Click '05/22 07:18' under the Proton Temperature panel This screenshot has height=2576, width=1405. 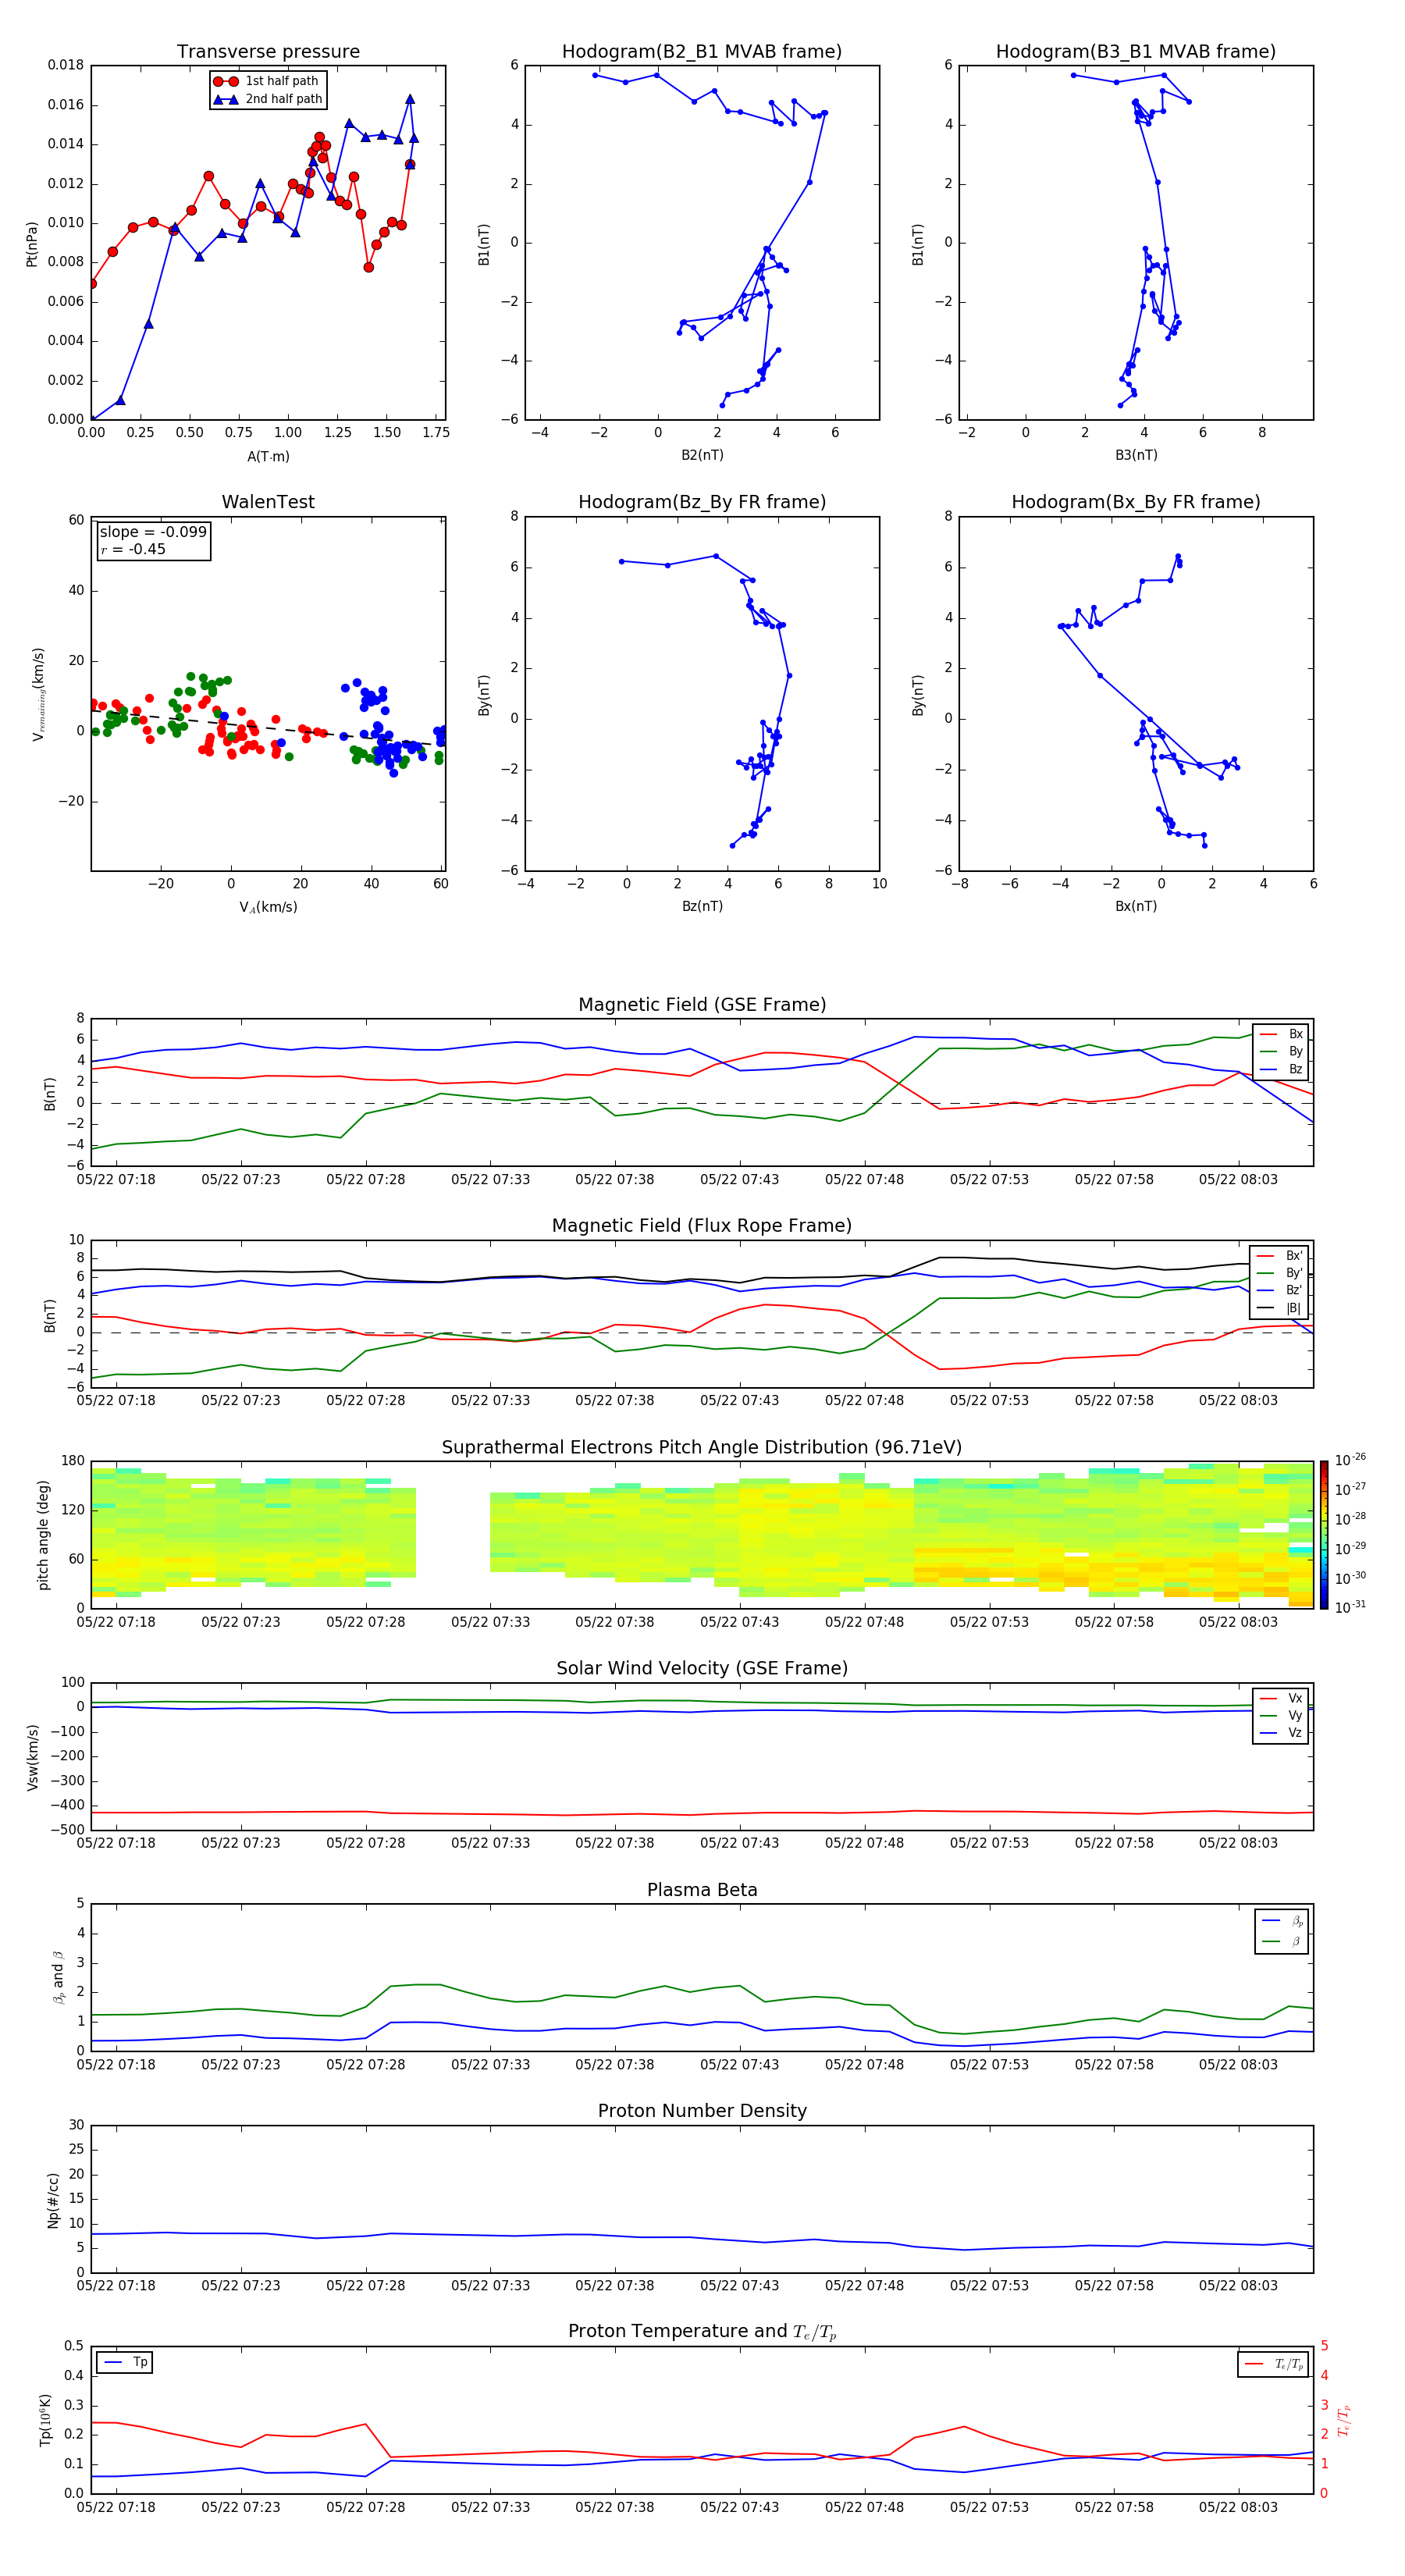tap(116, 2507)
